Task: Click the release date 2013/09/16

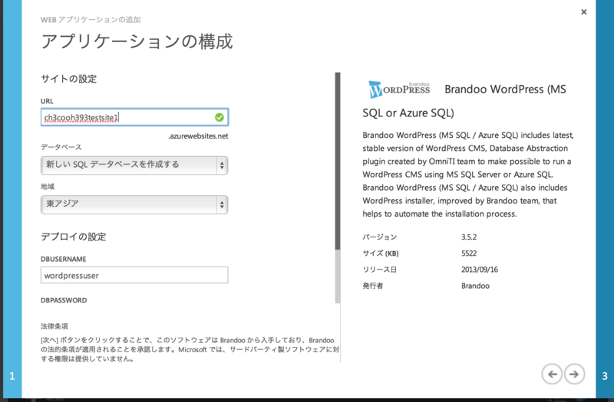Action: point(480,270)
